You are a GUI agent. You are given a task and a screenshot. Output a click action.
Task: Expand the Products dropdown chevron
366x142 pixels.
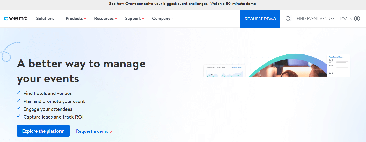(x=85, y=19)
